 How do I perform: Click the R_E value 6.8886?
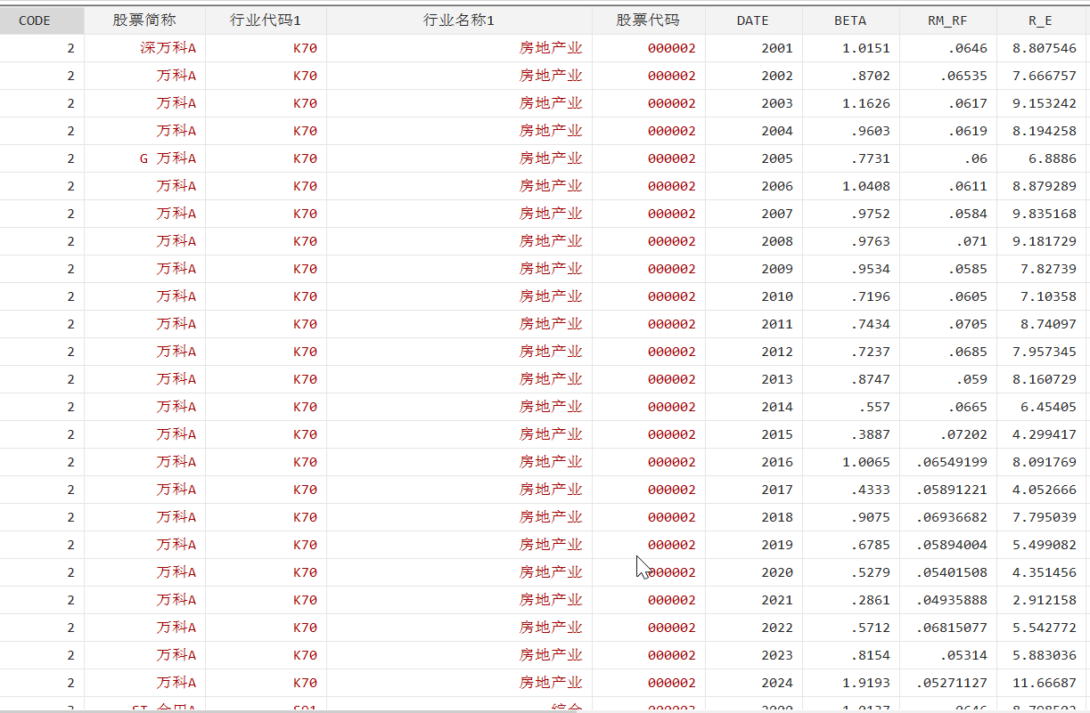click(1040, 158)
